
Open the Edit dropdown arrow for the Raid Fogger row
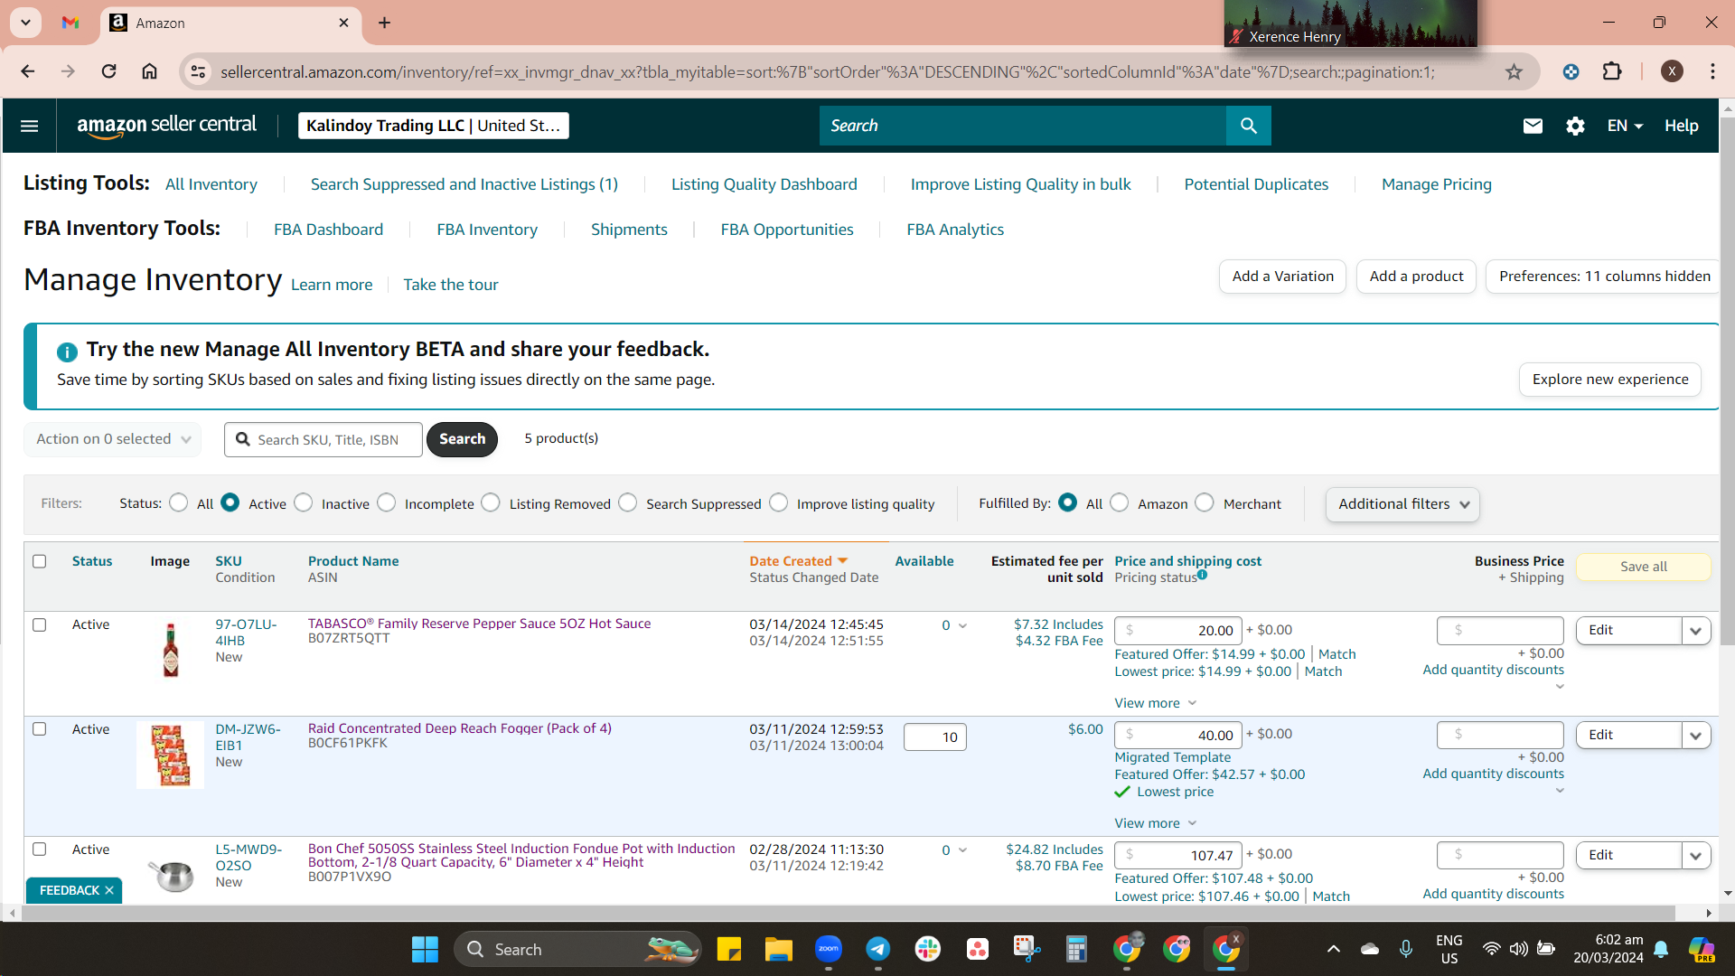pyautogui.click(x=1696, y=735)
